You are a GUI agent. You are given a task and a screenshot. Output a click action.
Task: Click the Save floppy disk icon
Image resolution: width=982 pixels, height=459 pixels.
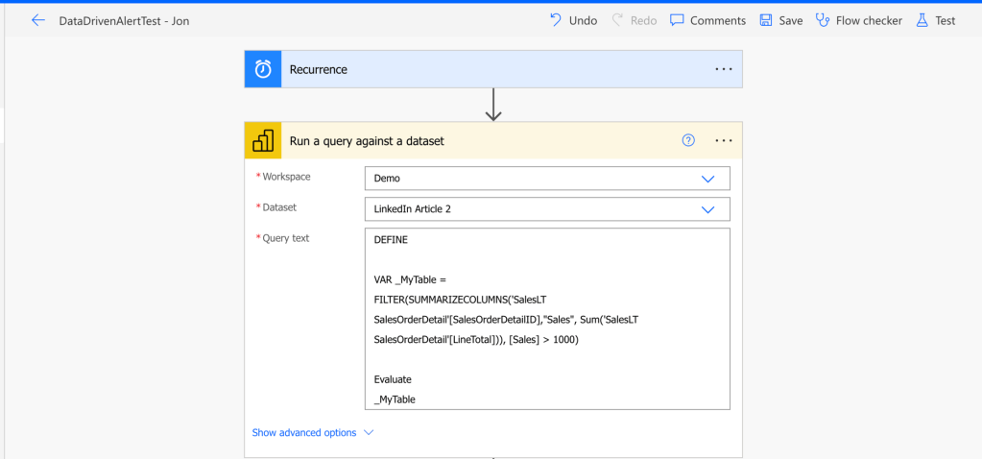[x=765, y=21]
